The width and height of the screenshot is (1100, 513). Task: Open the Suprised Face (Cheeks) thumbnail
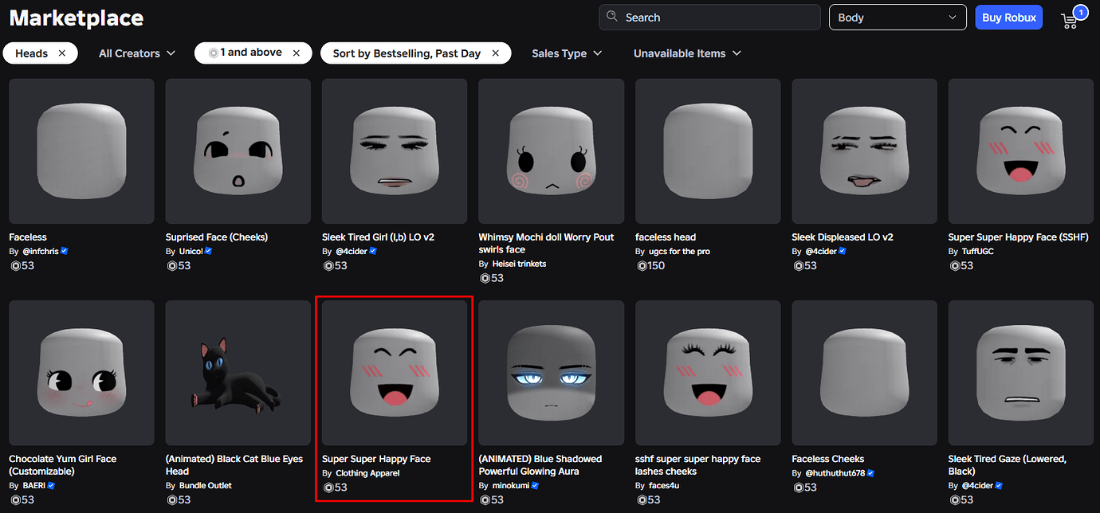(238, 151)
